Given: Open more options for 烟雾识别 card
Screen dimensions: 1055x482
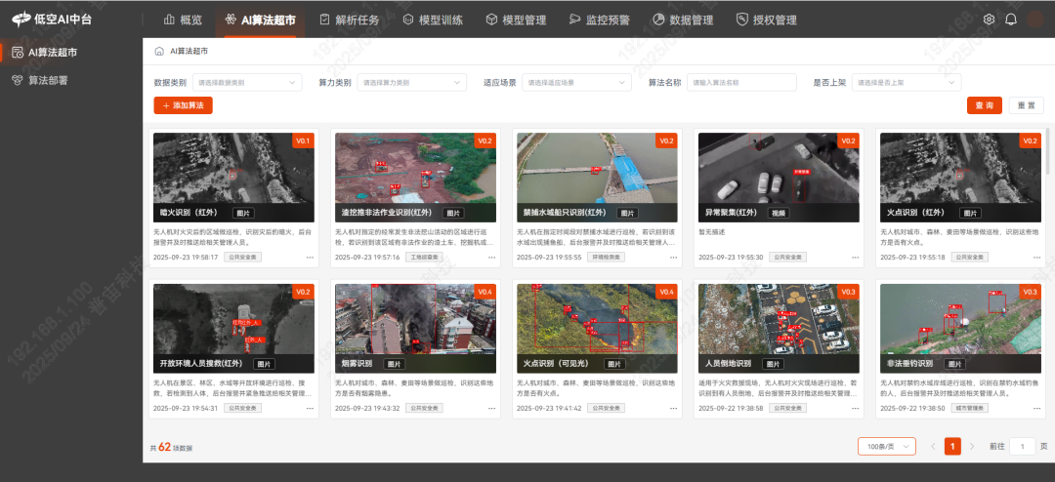Looking at the screenshot, I should point(491,409).
